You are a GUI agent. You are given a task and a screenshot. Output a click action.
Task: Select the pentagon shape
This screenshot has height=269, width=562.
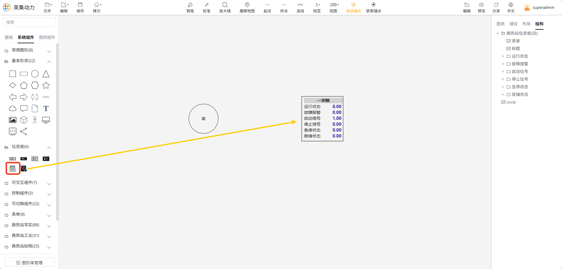point(24,85)
